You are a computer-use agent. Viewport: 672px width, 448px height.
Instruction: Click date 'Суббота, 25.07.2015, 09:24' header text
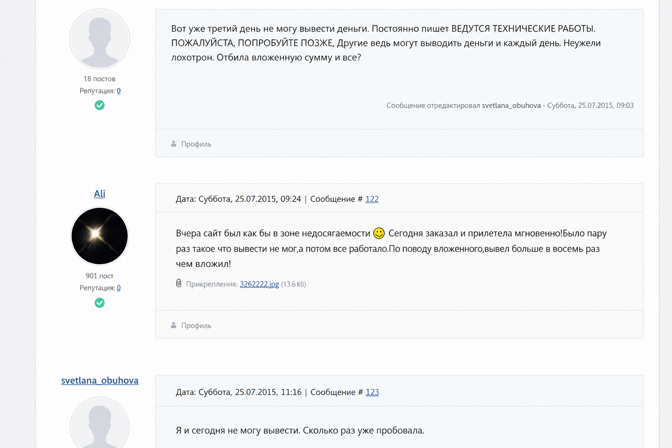pos(250,199)
